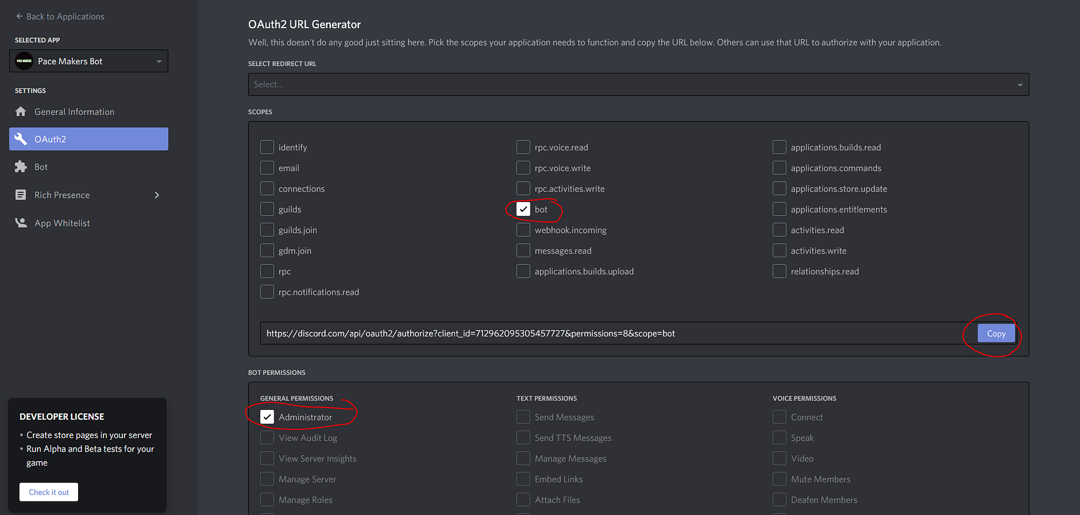Viewport: 1080px width, 515px height.
Task: Enable applications.builds.read scope
Action: pos(780,147)
